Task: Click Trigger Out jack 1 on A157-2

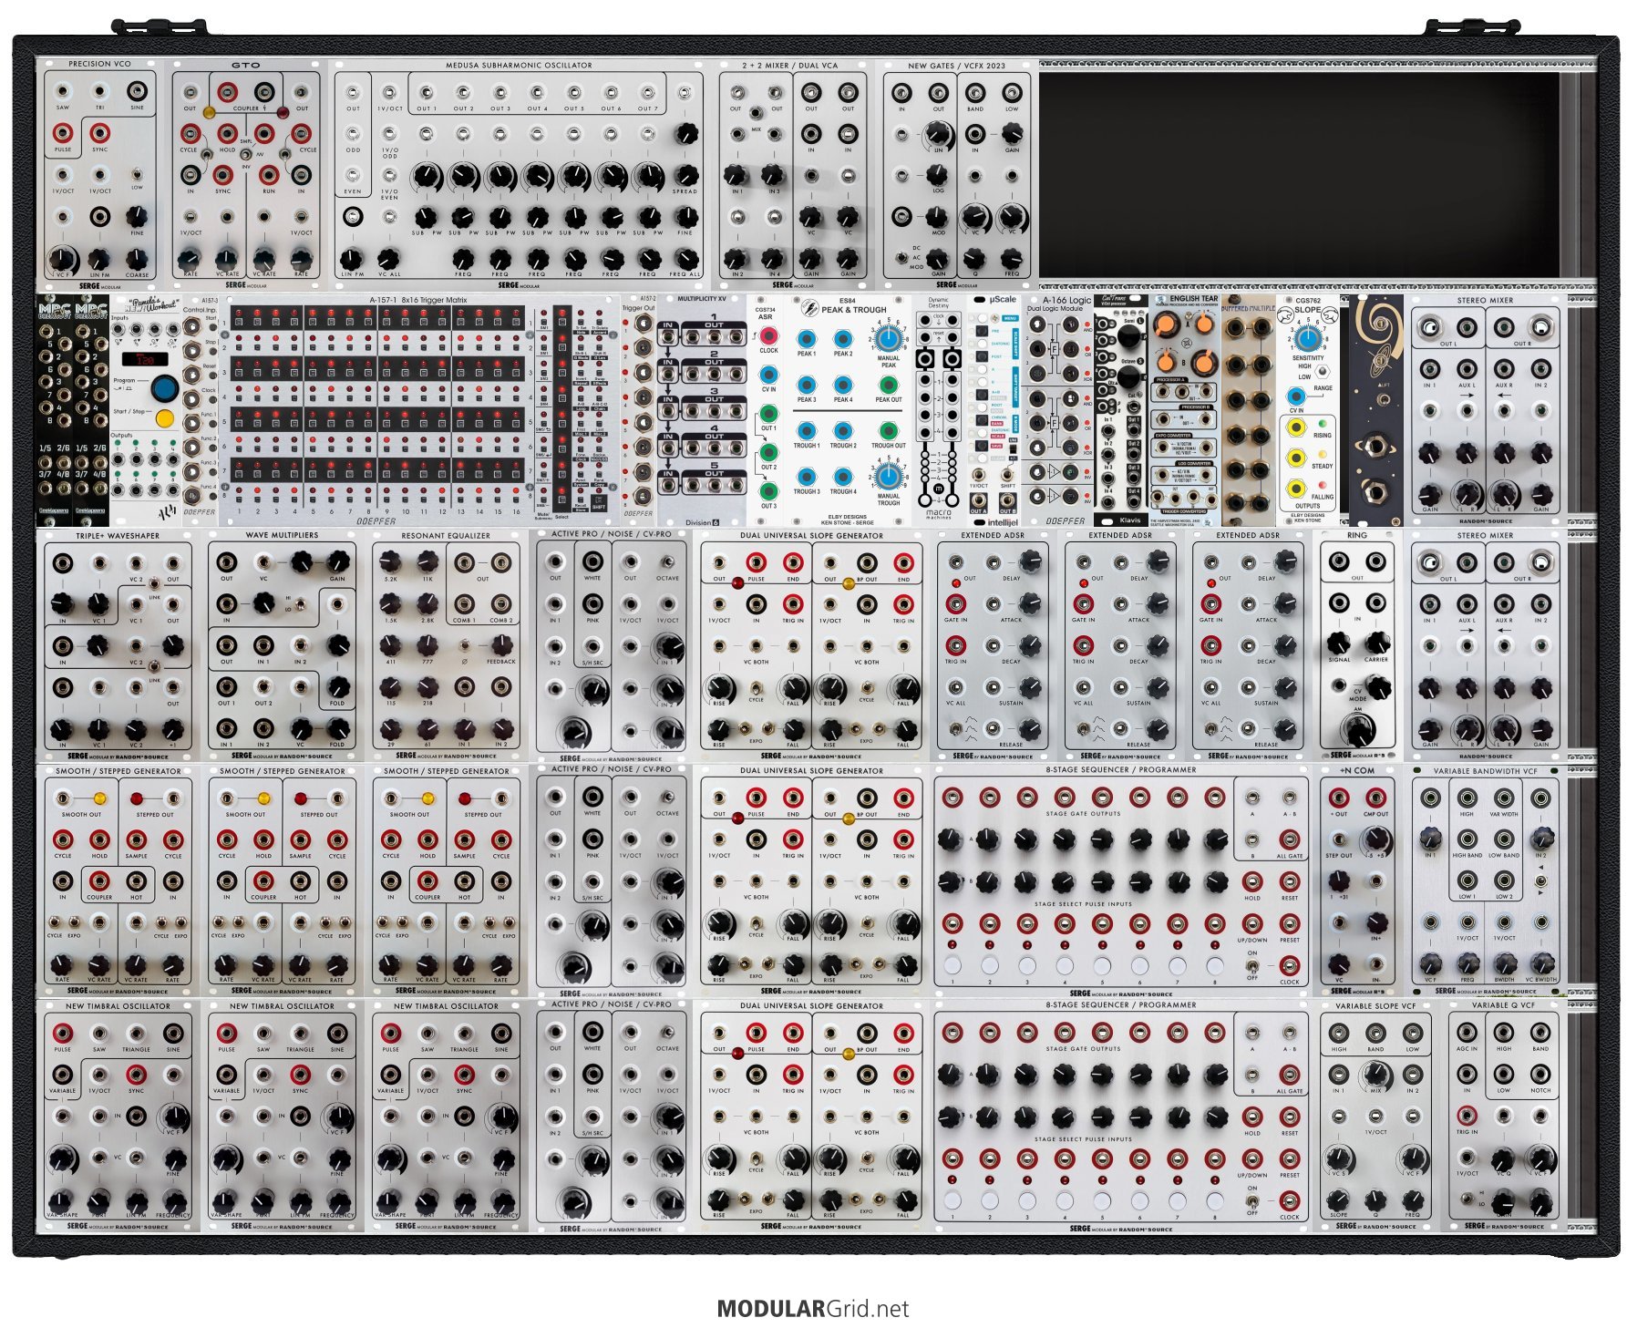Action: coord(644,324)
